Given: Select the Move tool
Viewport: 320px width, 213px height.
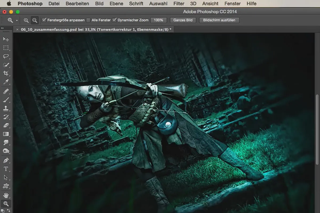Looking at the screenshot, I should 6,39.
